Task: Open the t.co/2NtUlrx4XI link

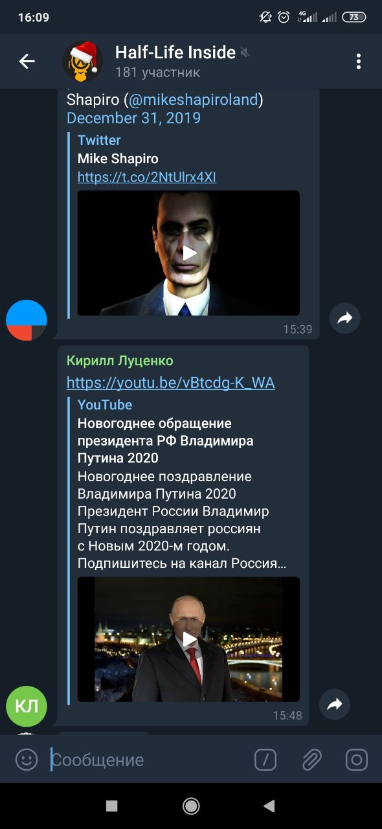Action: (x=147, y=177)
